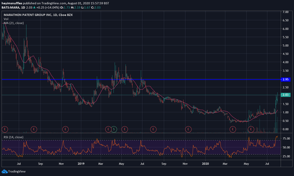
Task: Click the 0.00 price axis label
Action: [286, 129]
